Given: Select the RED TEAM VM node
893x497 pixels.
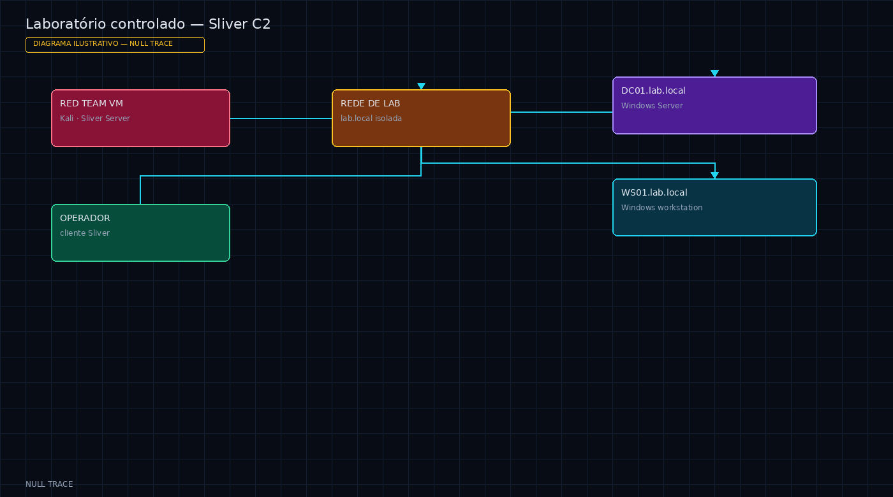Looking at the screenshot, I should point(140,118).
